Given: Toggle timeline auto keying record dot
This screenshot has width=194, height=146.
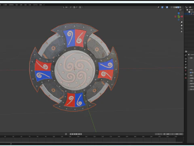Looking at the screenshot, I should (66, 134).
